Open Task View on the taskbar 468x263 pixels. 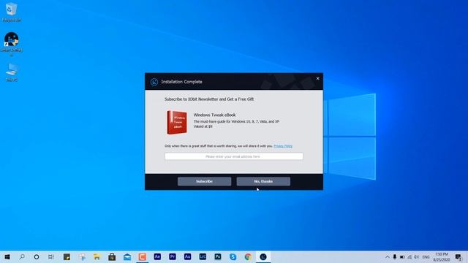[51, 256]
